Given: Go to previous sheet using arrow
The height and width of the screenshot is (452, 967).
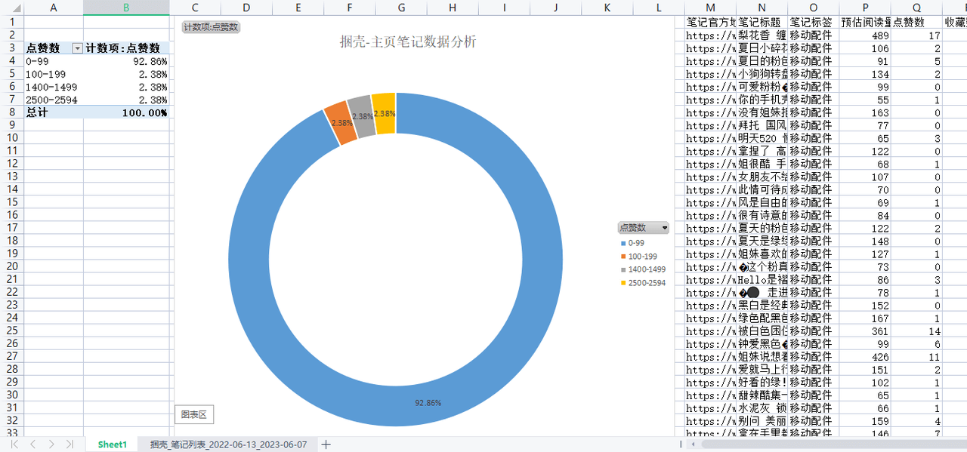Looking at the screenshot, I should pos(33,444).
